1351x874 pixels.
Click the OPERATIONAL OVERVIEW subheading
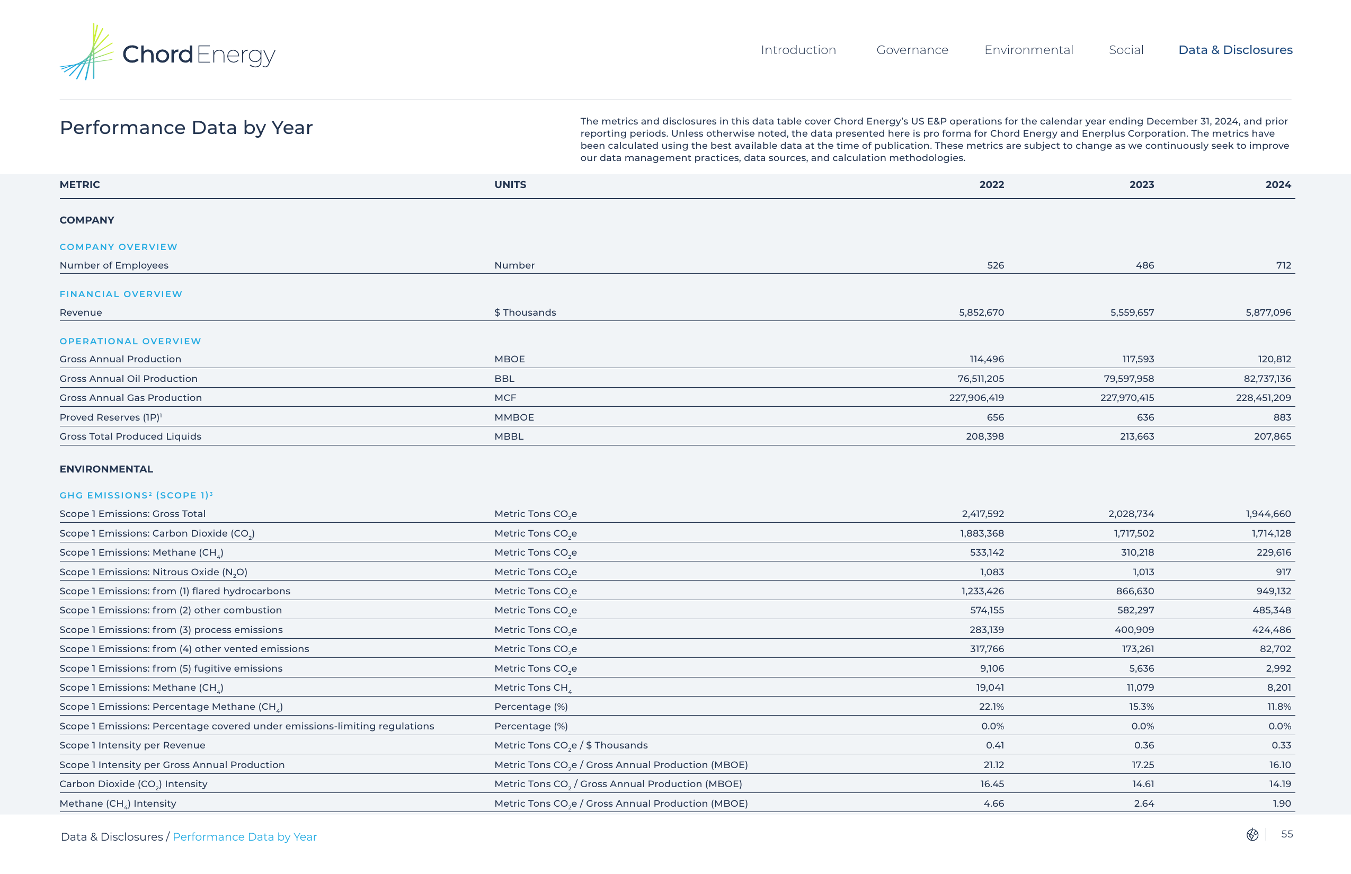[130, 341]
